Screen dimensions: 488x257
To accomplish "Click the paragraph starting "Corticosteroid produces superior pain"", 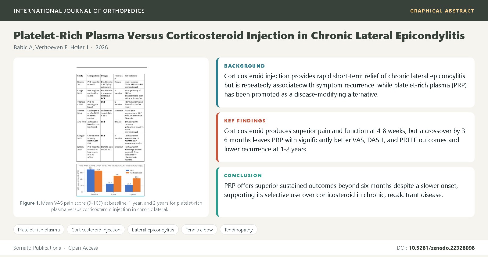I will click(x=346, y=140).
